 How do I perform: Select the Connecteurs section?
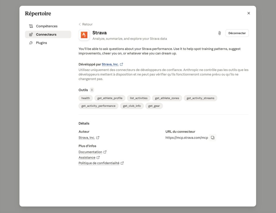(x=48, y=35)
